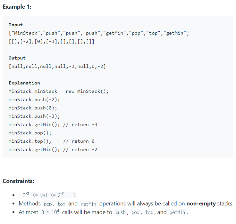The image size is (236, 224).
Task: Click the minStack.pop() line
Action: pyautogui.click(x=30, y=133)
